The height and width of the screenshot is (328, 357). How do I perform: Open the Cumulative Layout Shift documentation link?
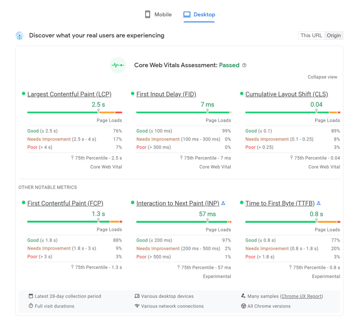tap(286, 94)
